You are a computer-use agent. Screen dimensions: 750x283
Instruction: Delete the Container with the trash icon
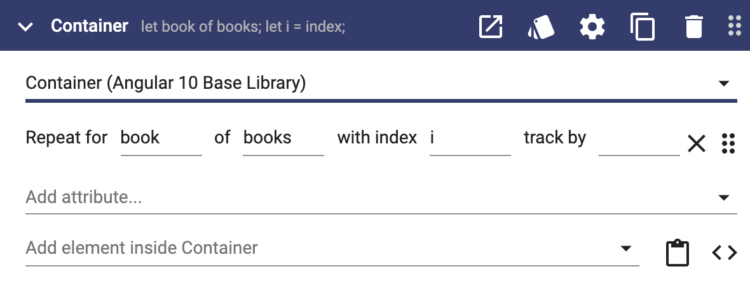[x=693, y=27]
